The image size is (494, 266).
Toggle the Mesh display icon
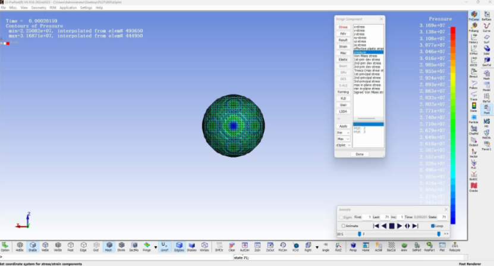click(109, 246)
